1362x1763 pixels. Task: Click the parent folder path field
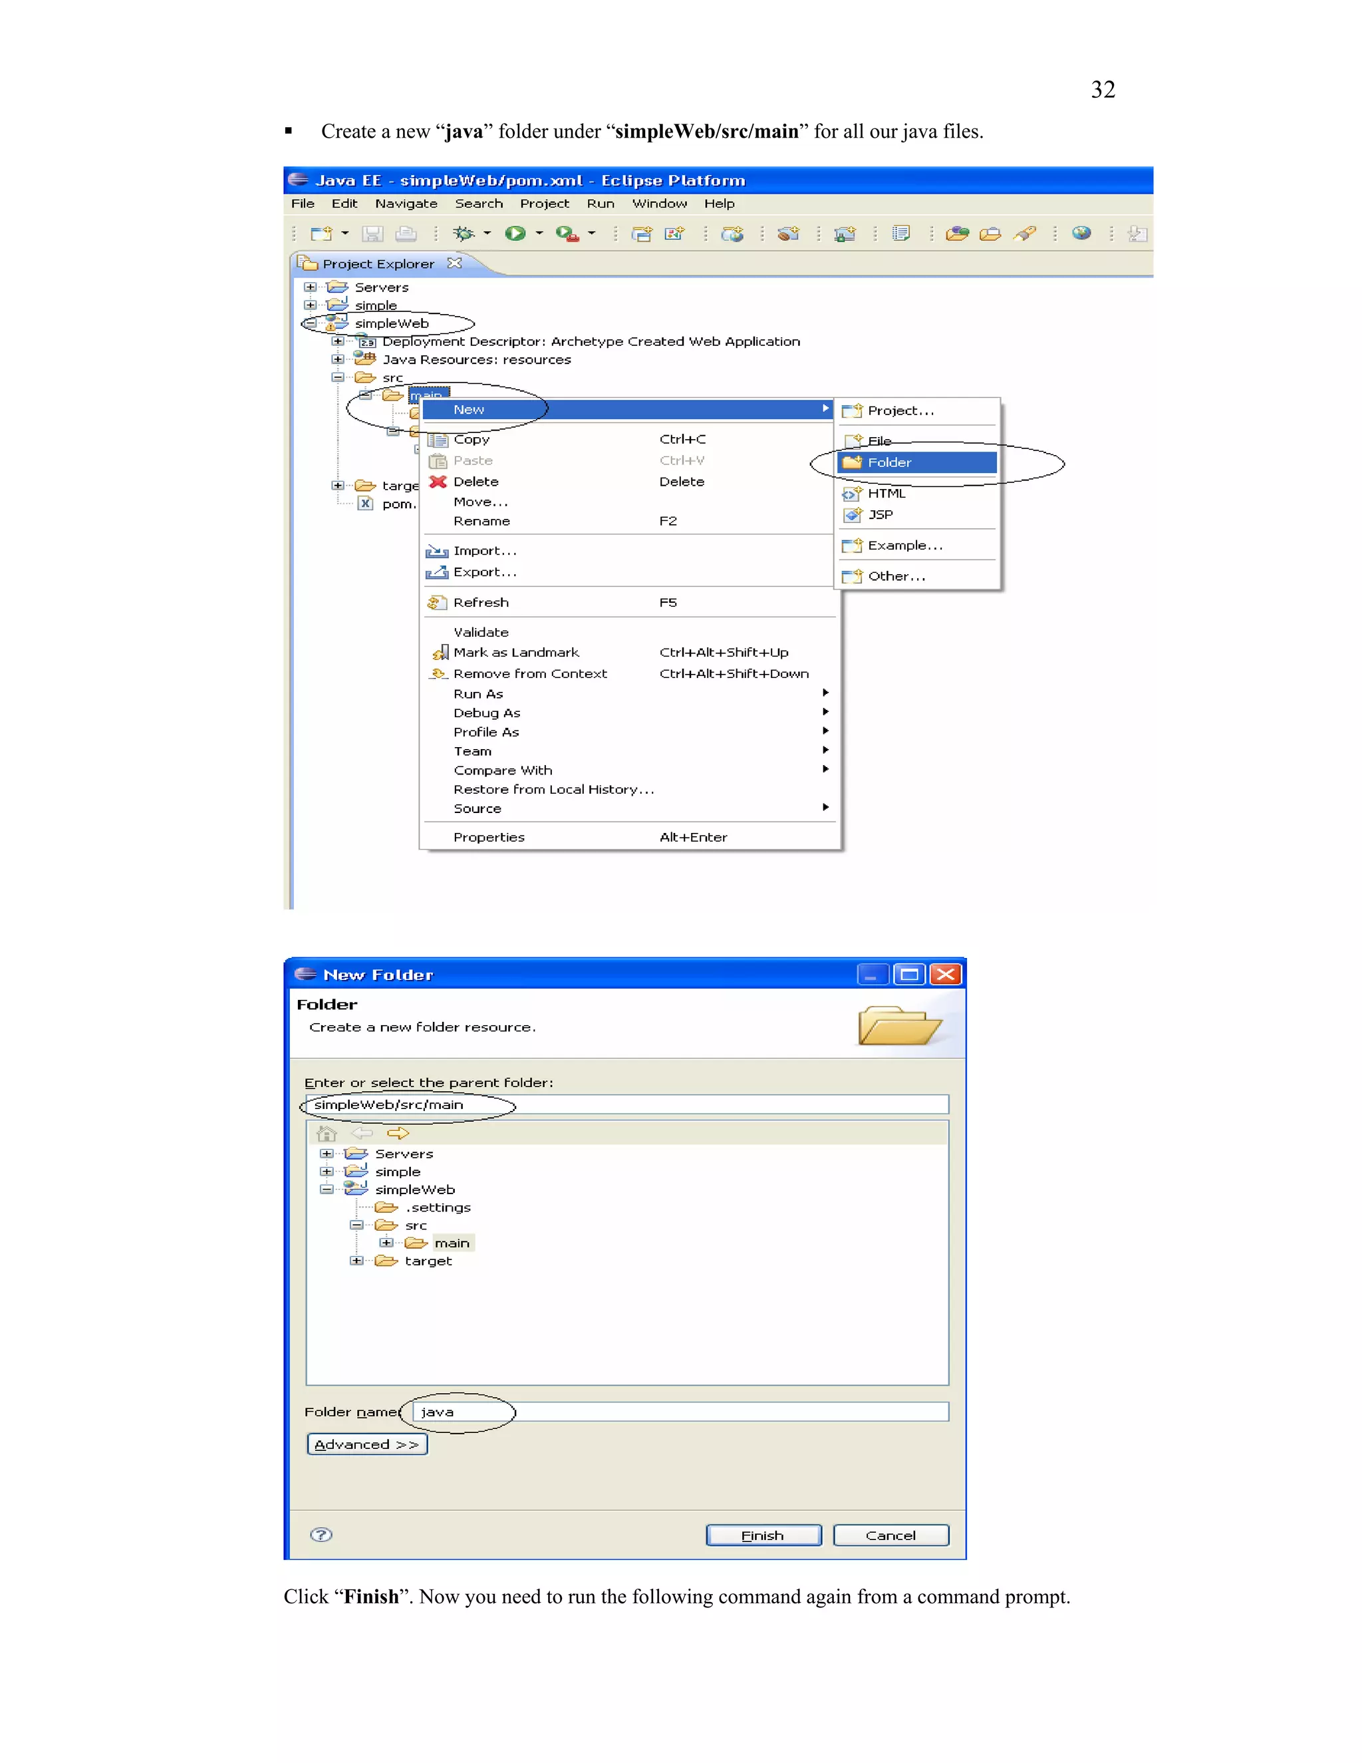click(x=627, y=1105)
